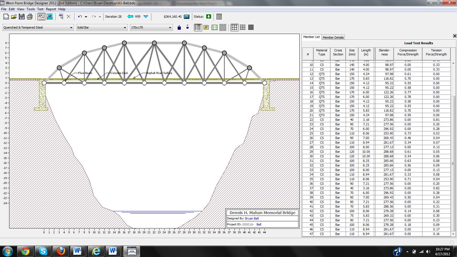Toggle the member list panel view
Screen dimensions: 457x257
pos(198,27)
